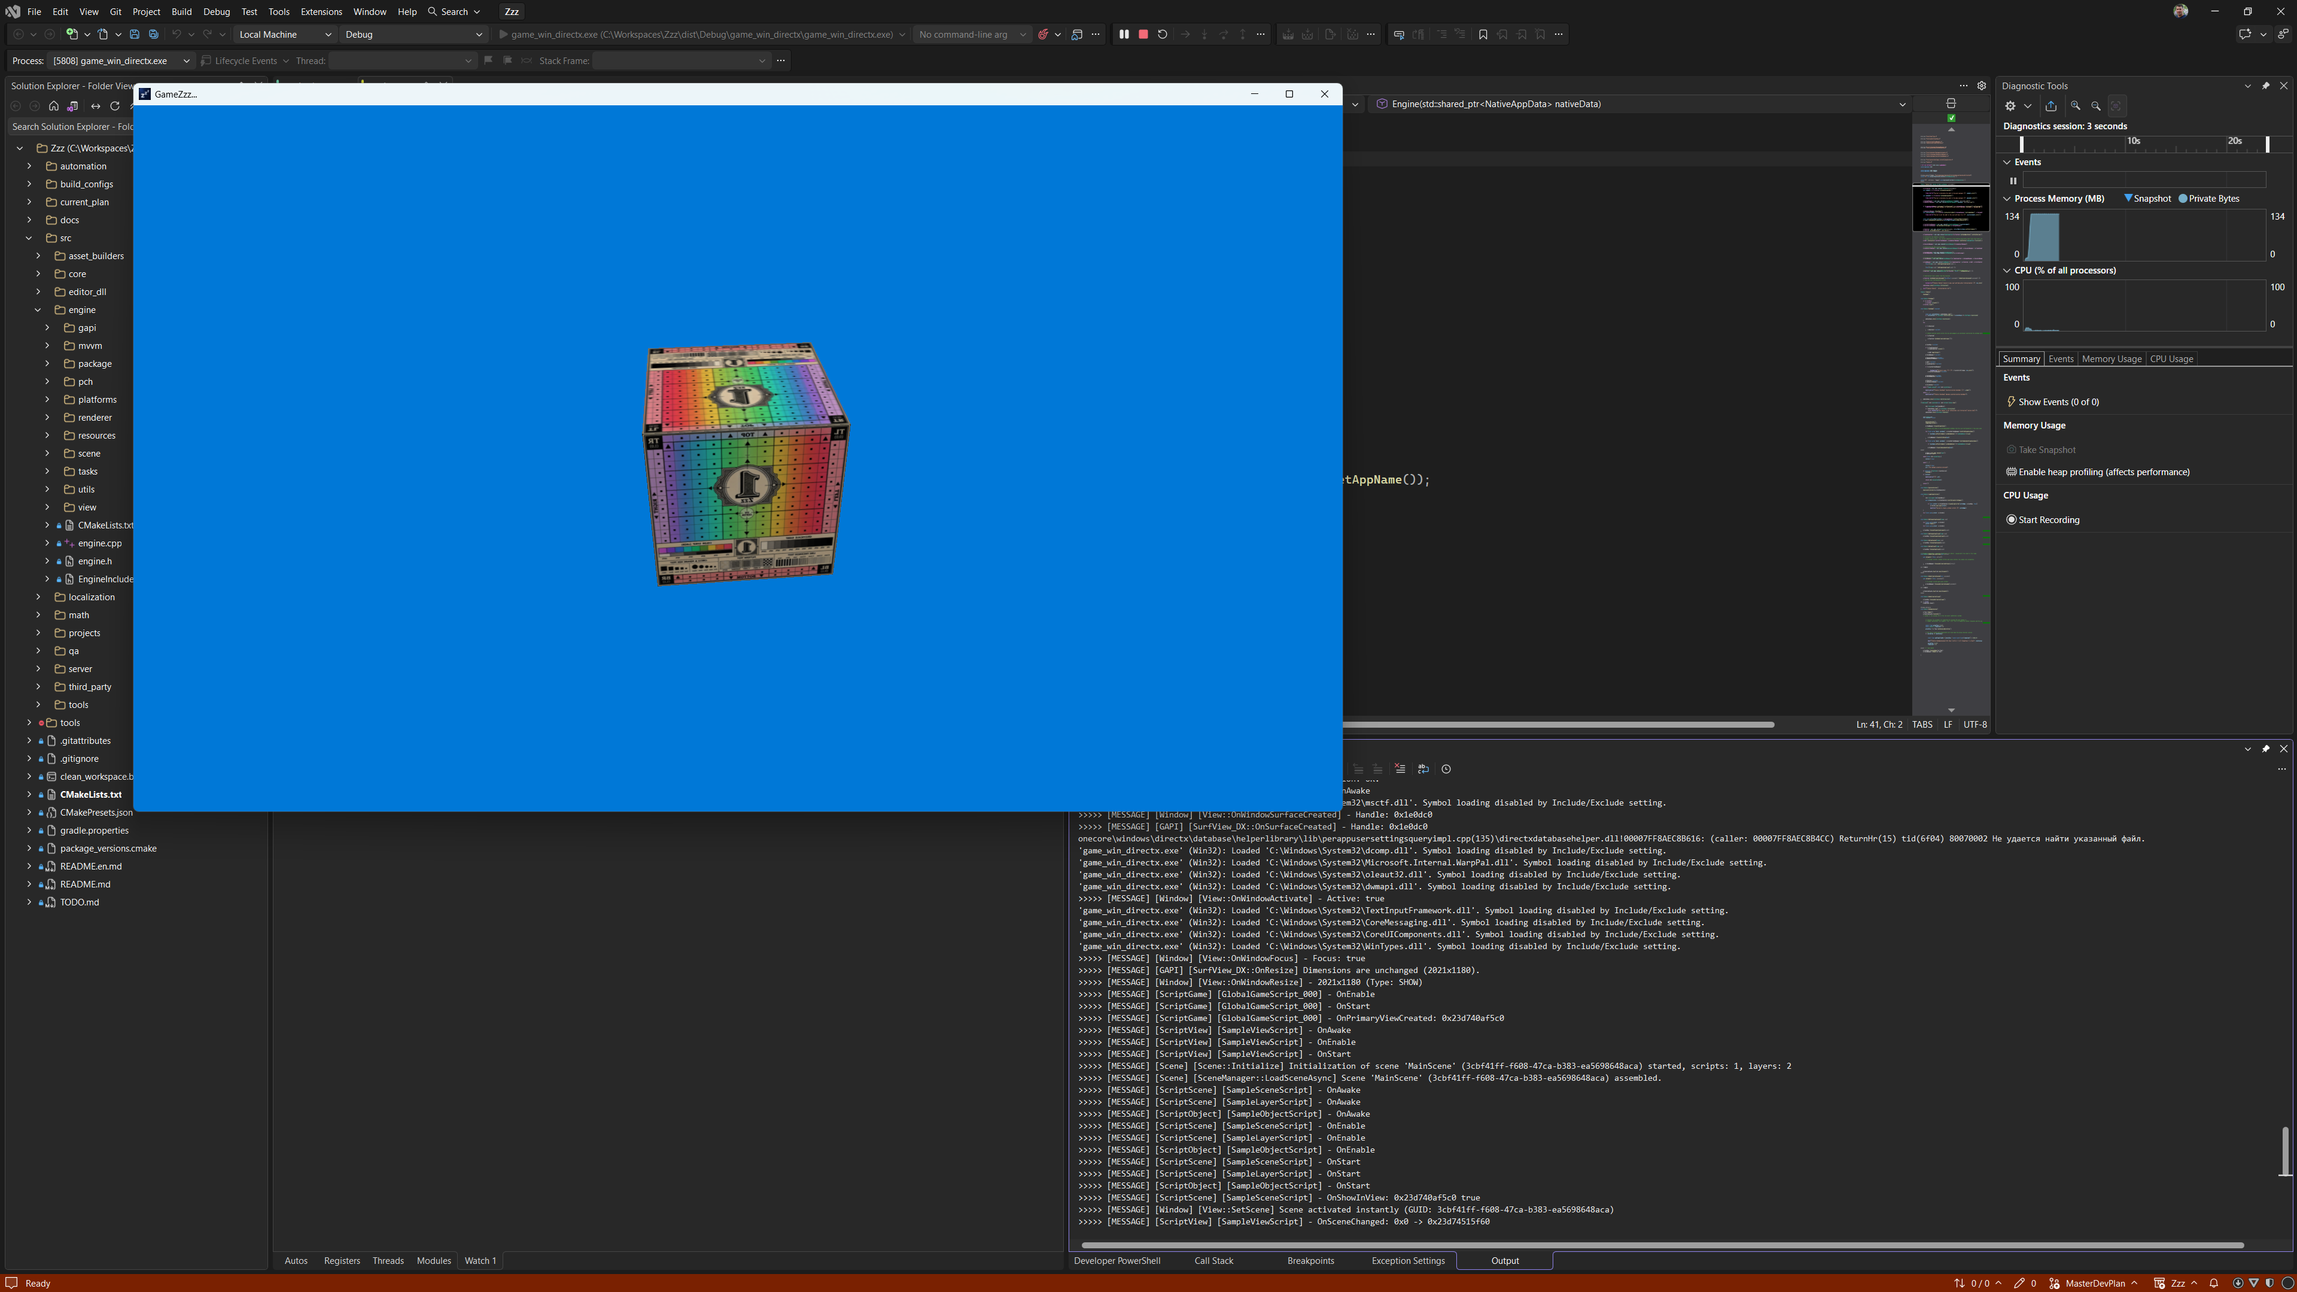Open the MasterDevPlan branch selector
This screenshot has height=1292, width=2297.
click(2094, 1283)
